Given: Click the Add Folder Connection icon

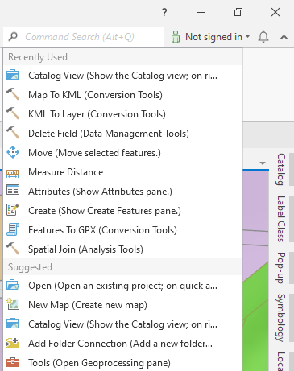Looking at the screenshot, I should 13,343.
